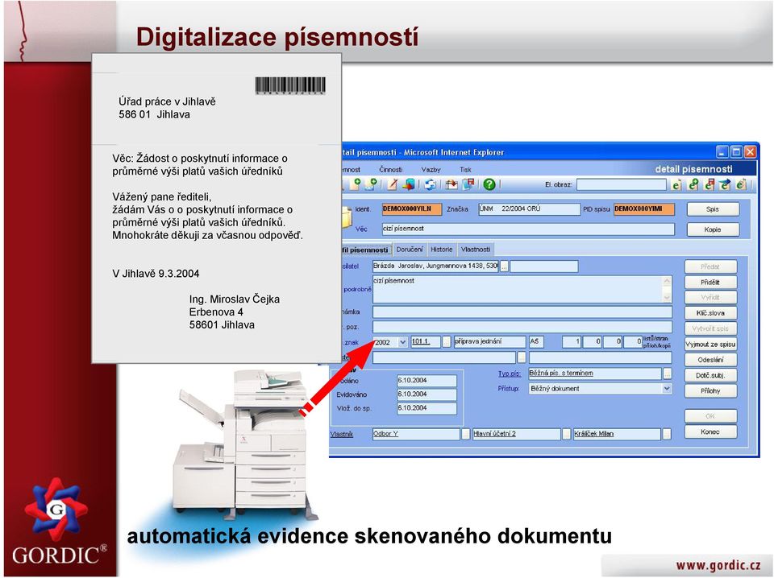Click the Klíč.slova button
Viewport: 774px width, 578px height.
click(710, 313)
